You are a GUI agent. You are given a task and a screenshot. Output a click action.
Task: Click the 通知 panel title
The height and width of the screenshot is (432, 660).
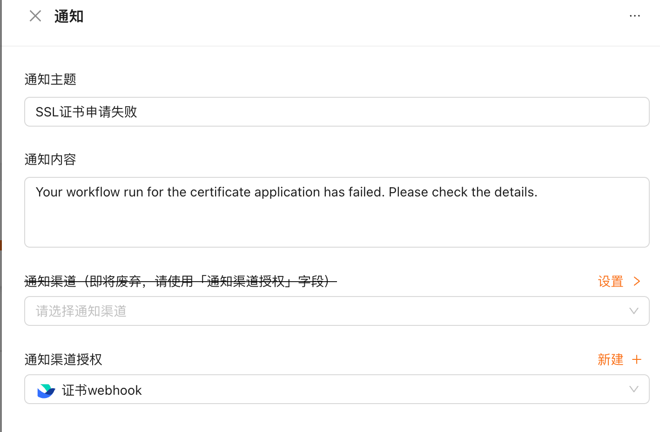tap(69, 16)
